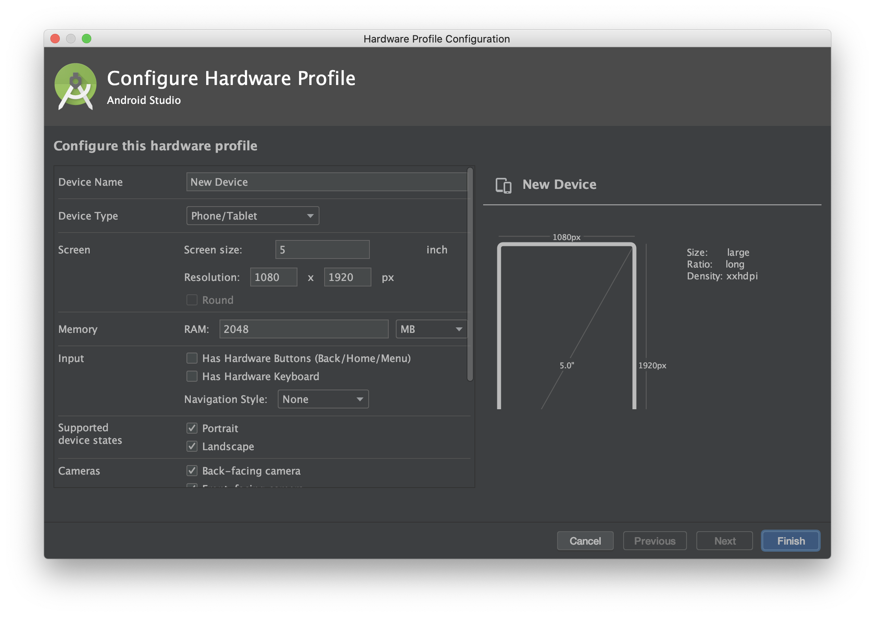Screen dimensions: 875x617
Task: Uncheck the Portrait device state
Action: (192, 428)
